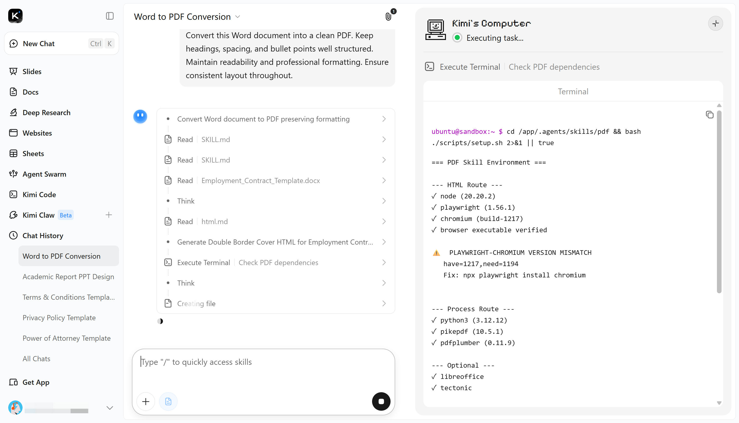Click the plus icon in Kimi's Computer

[x=715, y=24]
